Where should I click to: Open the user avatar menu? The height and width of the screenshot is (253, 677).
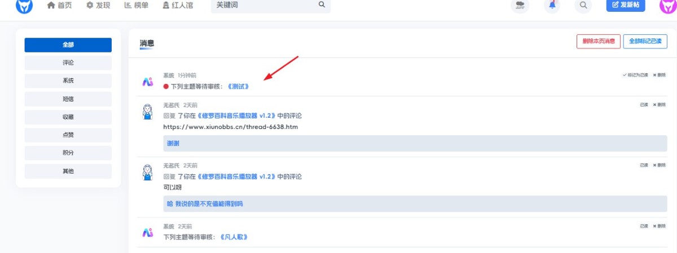click(x=668, y=6)
